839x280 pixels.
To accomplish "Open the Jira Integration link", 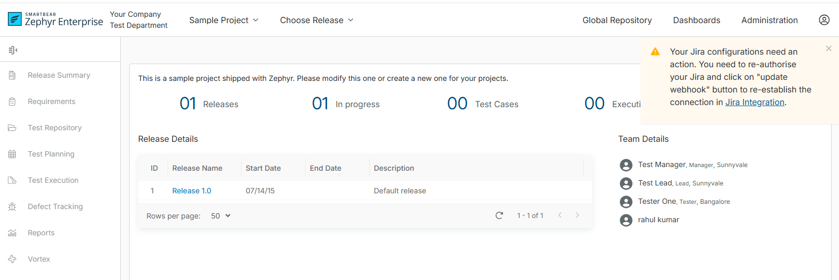I will (754, 102).
